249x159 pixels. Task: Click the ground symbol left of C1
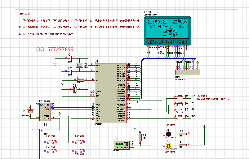pos(55,64)
